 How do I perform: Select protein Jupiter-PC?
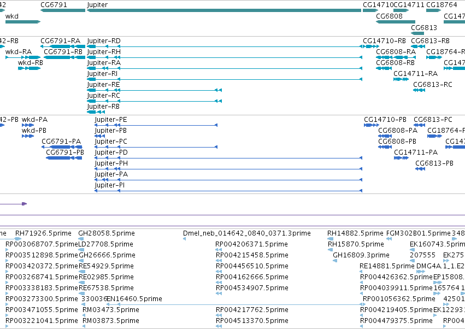[156, 147]
